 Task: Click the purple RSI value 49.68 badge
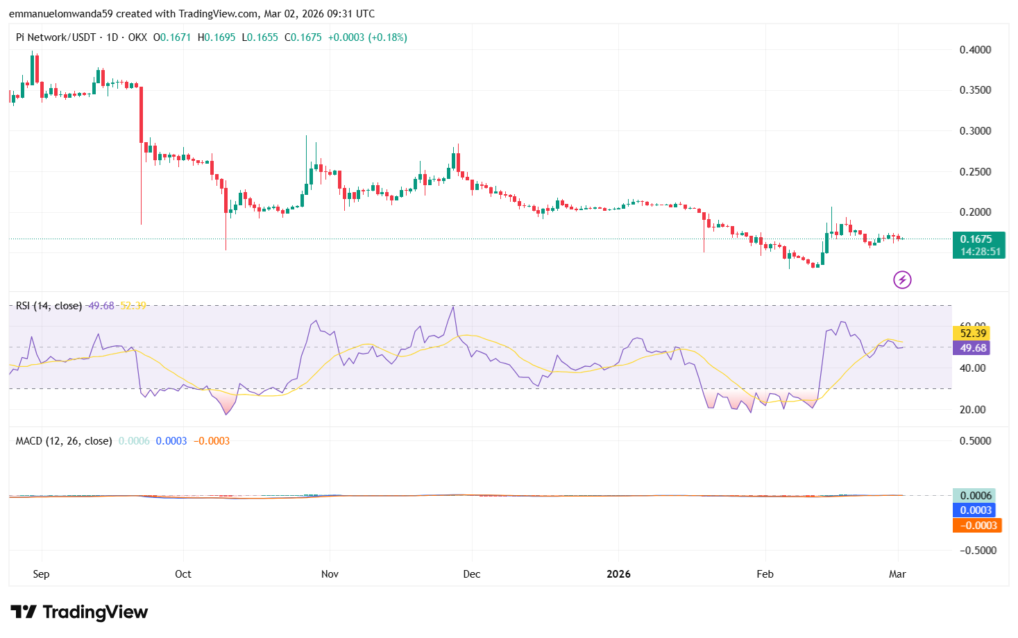(971, 347)
